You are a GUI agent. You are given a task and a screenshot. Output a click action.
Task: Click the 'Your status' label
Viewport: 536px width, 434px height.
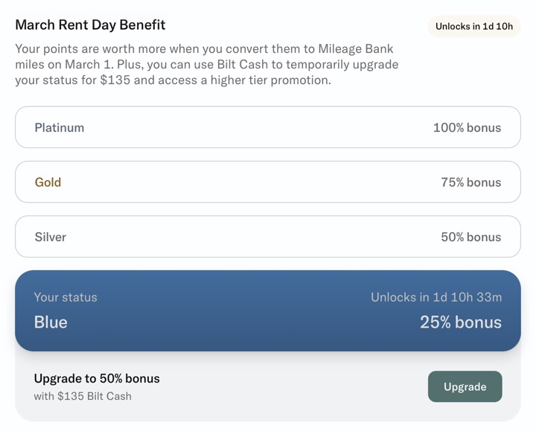click(x=66, y=297)
